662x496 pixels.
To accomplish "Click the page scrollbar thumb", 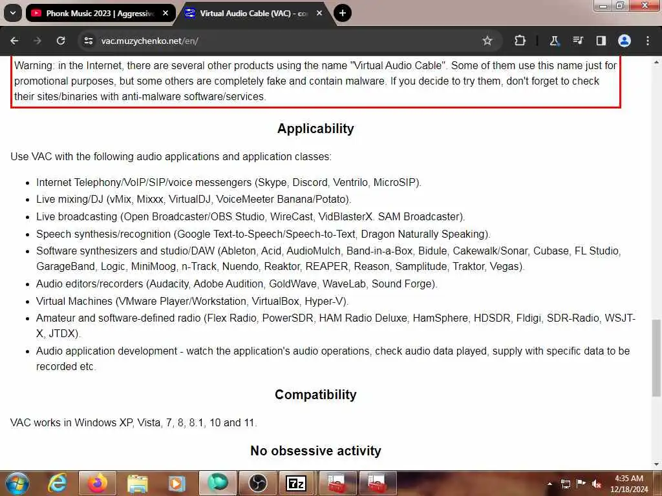I will pos(657,358).
